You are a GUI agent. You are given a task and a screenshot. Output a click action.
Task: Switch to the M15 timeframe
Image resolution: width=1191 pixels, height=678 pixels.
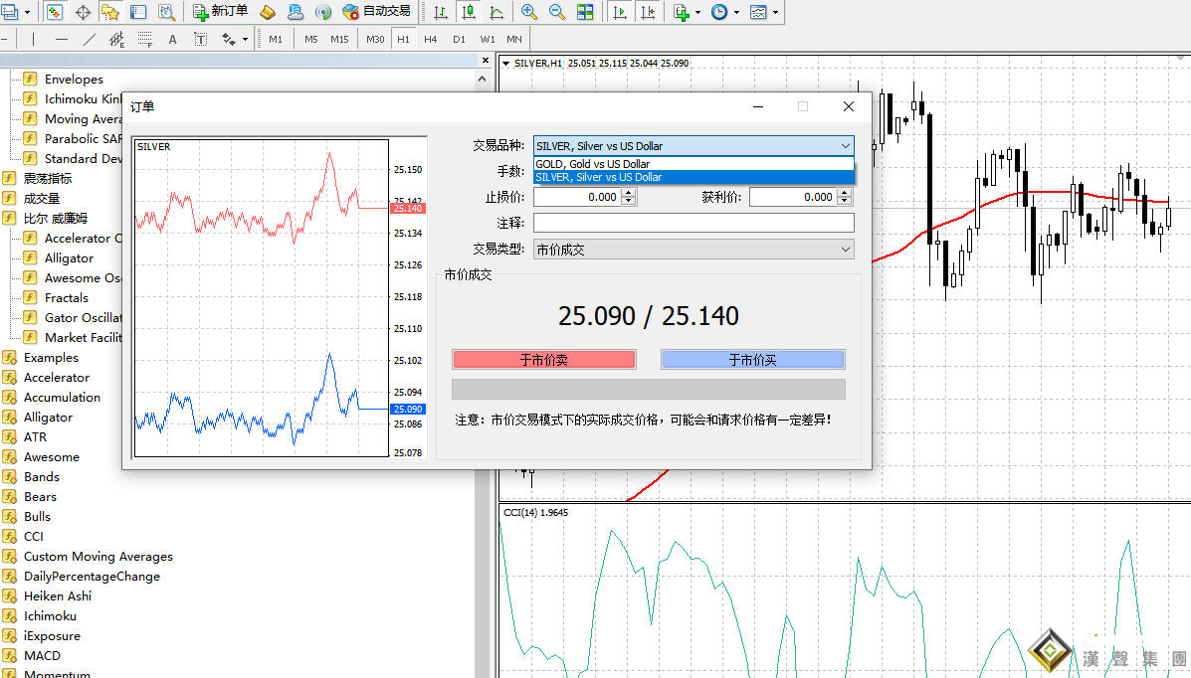(x=339, y=39)
